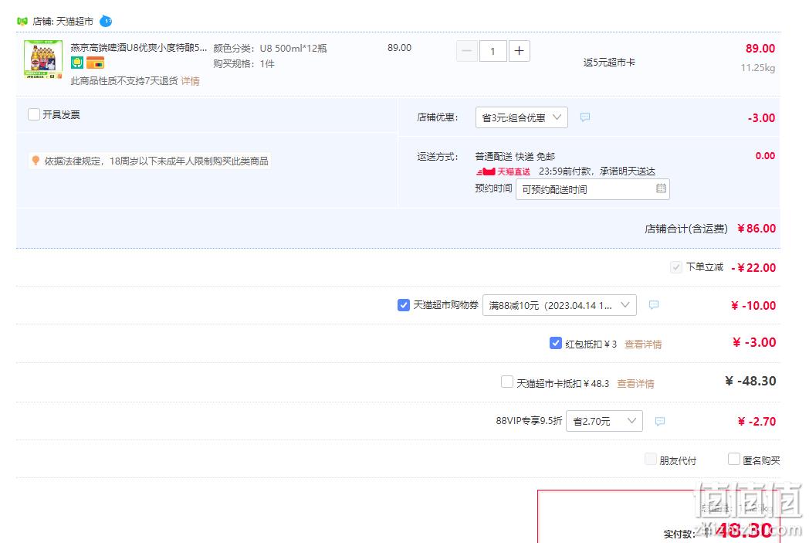Open 详情 link for no 7-day returns
Screen dimensions: 809x543
(x=190, y=81)
